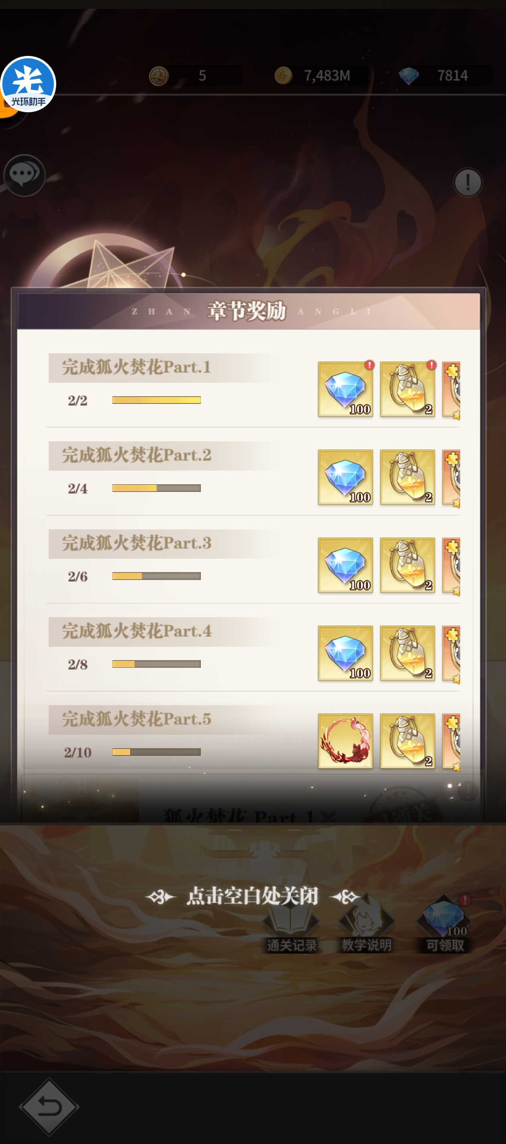
Task: Tap the Part.5 potion bottle reward
Action: coord(407,741)
